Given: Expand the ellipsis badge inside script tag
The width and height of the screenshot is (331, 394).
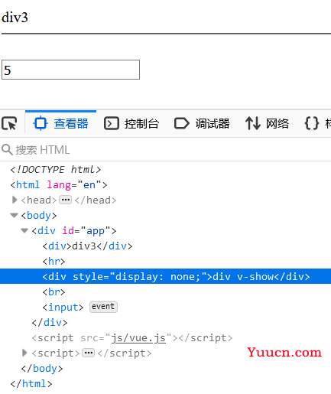Looking at the screenshot, I should pos(88,353).
